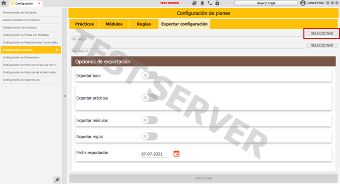340x184 pixels.
Task: Click the LUNCAT780 username
Action: coord(315,3)
